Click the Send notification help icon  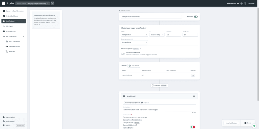[x=132, y=39]
